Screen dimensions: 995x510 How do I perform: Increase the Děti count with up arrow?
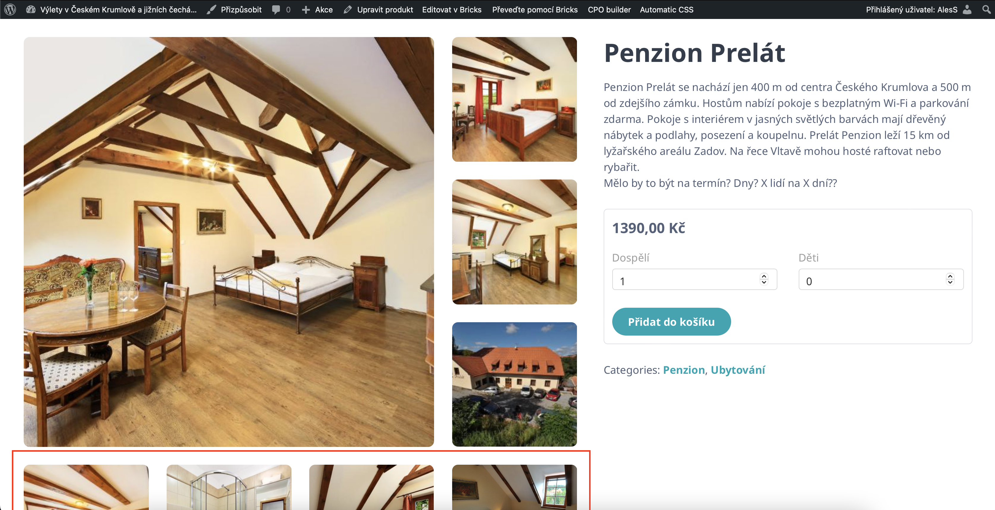(950, 276)
